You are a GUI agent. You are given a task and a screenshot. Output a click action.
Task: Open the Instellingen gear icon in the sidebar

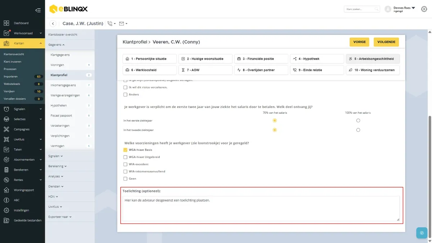6,210
